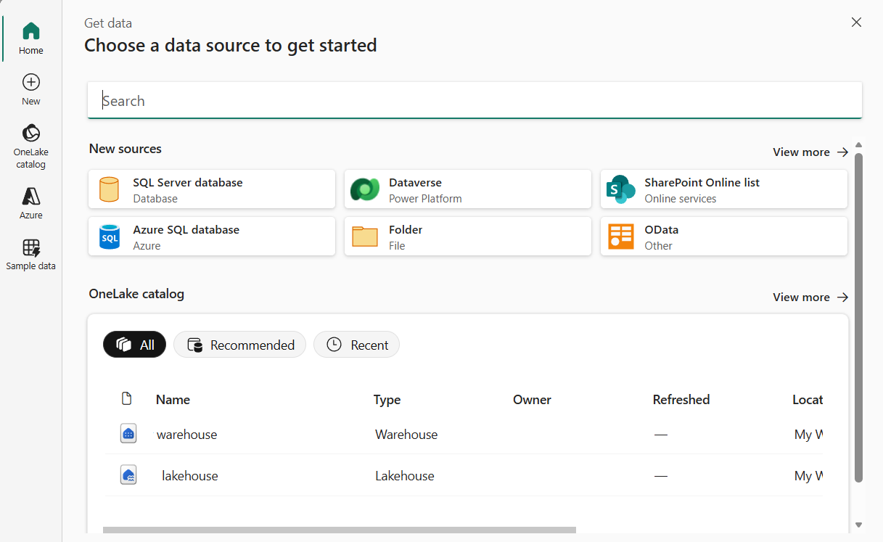Choose Azure SQL database source
Viewport: 883px width, 542px height.
(212, 237)
